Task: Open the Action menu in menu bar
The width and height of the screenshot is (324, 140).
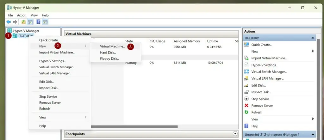Action: pos(22,15)
